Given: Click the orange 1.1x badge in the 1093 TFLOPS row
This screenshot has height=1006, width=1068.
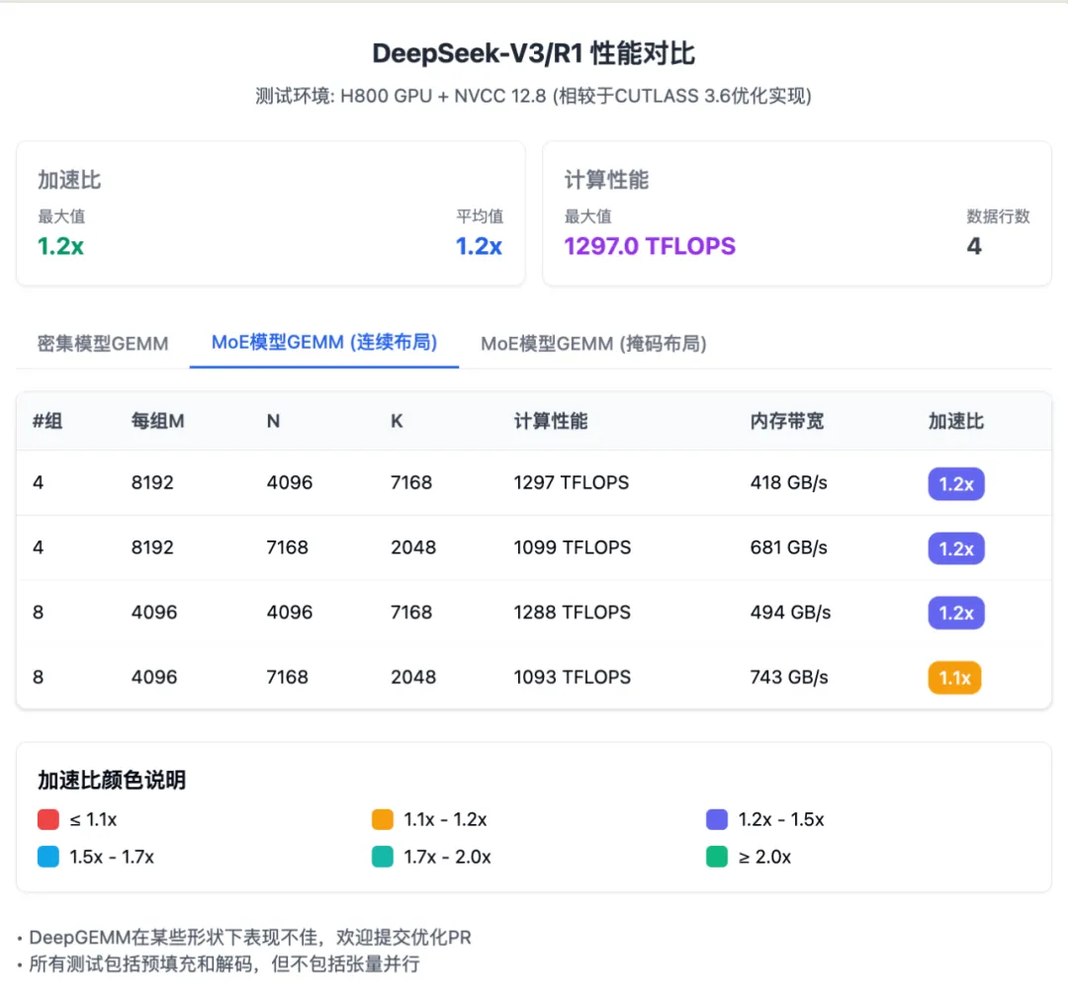Looking at the screenshot, I should pyautogui.click(x=955, y=678).
